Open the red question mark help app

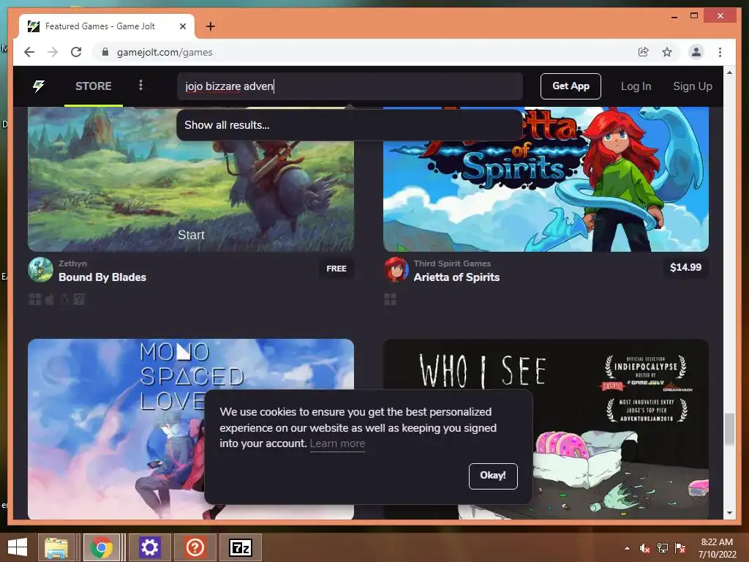[195, 547]
